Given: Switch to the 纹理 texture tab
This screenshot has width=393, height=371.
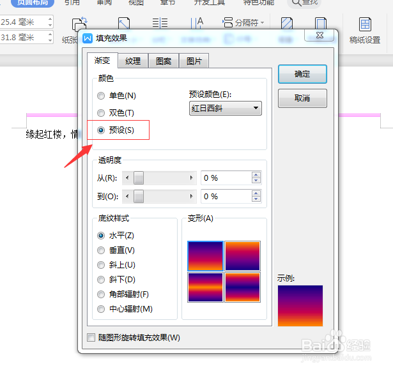Looking at the screenshot, I should click(x=133, y=61).
